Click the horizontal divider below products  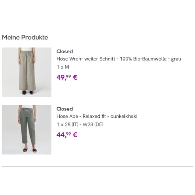click(97, 166)
